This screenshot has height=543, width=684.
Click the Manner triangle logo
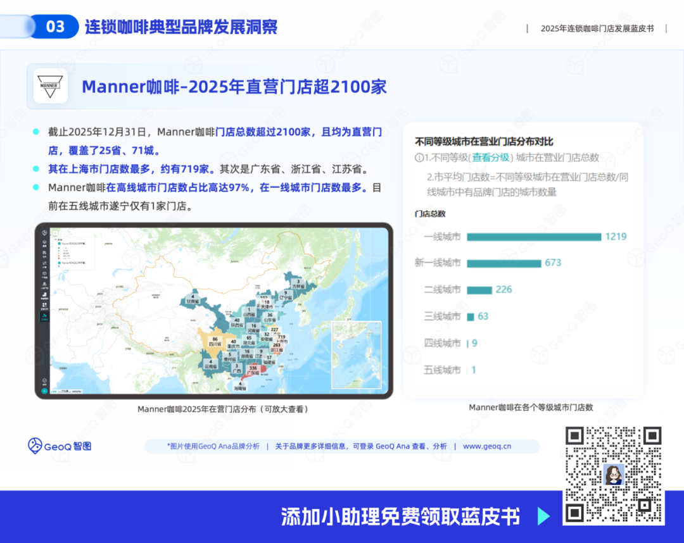50,86
